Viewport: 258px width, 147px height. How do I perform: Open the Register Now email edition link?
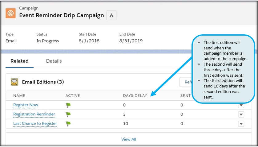[x=26, y=105]
